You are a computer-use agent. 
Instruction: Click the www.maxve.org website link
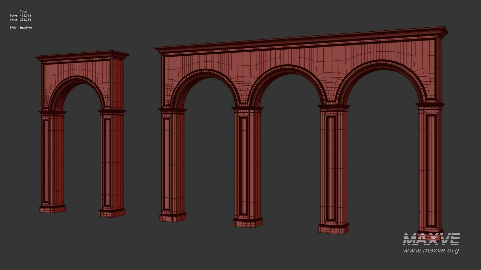[431, 250]
